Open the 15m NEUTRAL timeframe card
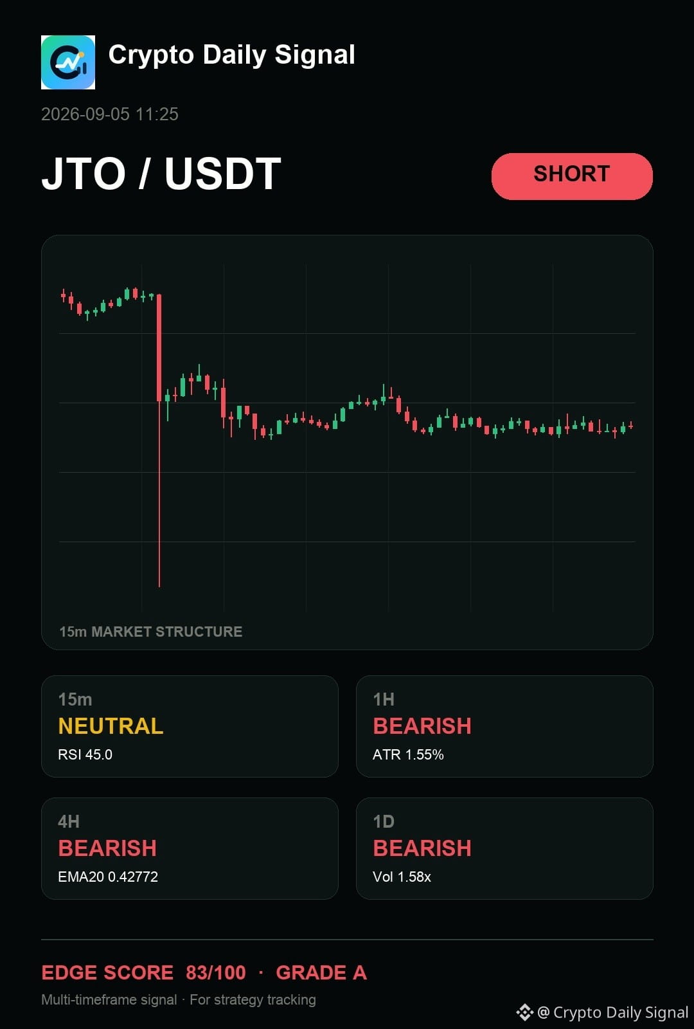This screenshot has height=1029, width=694. (190, 726)
